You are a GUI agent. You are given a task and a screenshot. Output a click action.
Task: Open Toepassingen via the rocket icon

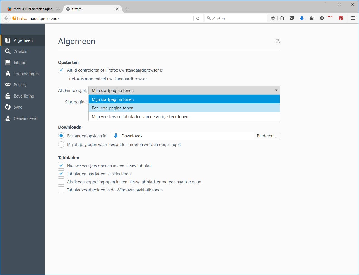tap(8, 74)
